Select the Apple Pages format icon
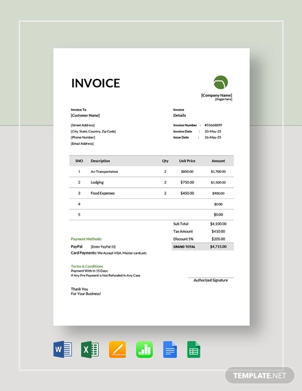The width and height of the screenshot is (302, 391). pyautogui.click(x=117, y=349)
